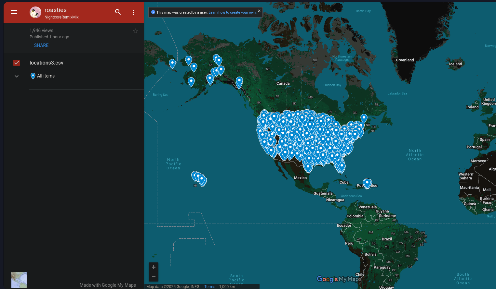
Task: Select the Hawaii pin cluster
Action: pyautogui.click(x=199, y=179)
